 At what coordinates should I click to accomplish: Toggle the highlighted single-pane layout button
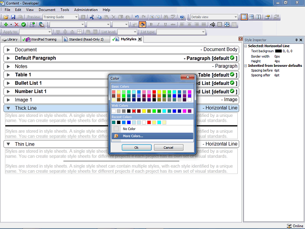[244, 17]
